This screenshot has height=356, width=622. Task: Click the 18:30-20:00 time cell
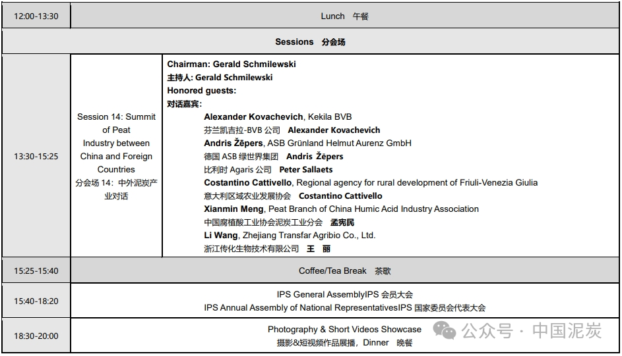(36, 336)
